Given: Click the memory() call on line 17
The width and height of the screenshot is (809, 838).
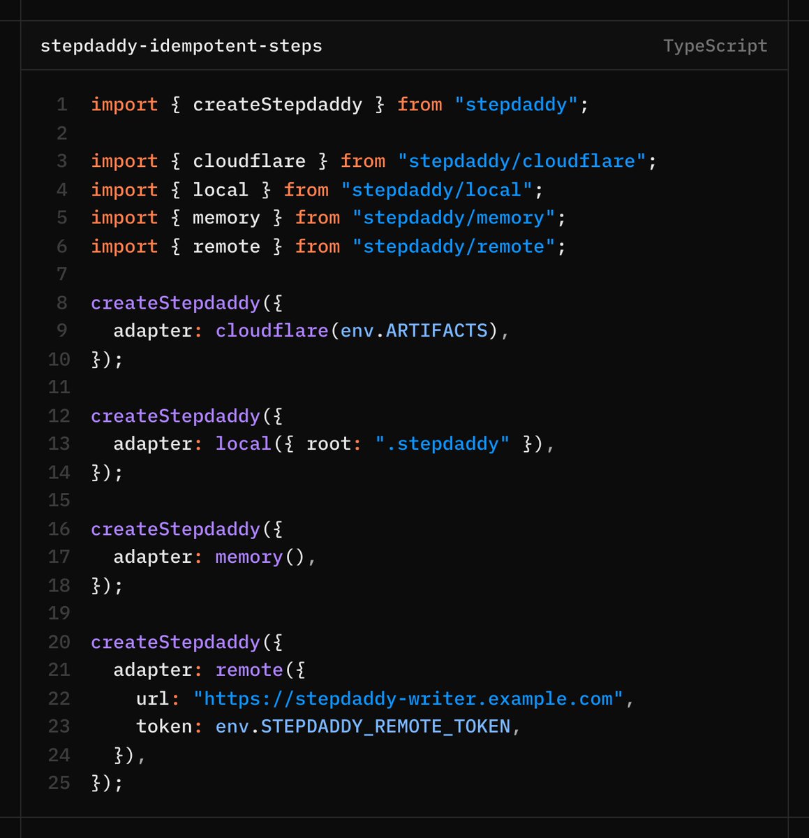Looking at the screenshot, I should [260, 557].
